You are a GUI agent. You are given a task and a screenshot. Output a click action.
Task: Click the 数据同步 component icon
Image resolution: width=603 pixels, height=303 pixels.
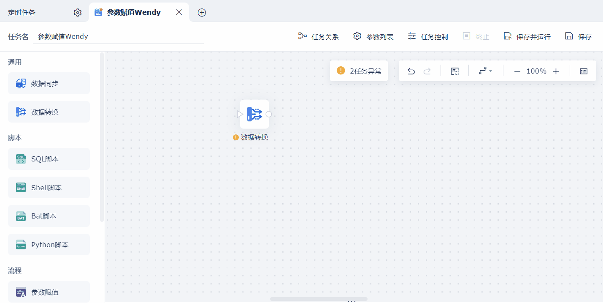pyautogui.click(x=21, y=83)
